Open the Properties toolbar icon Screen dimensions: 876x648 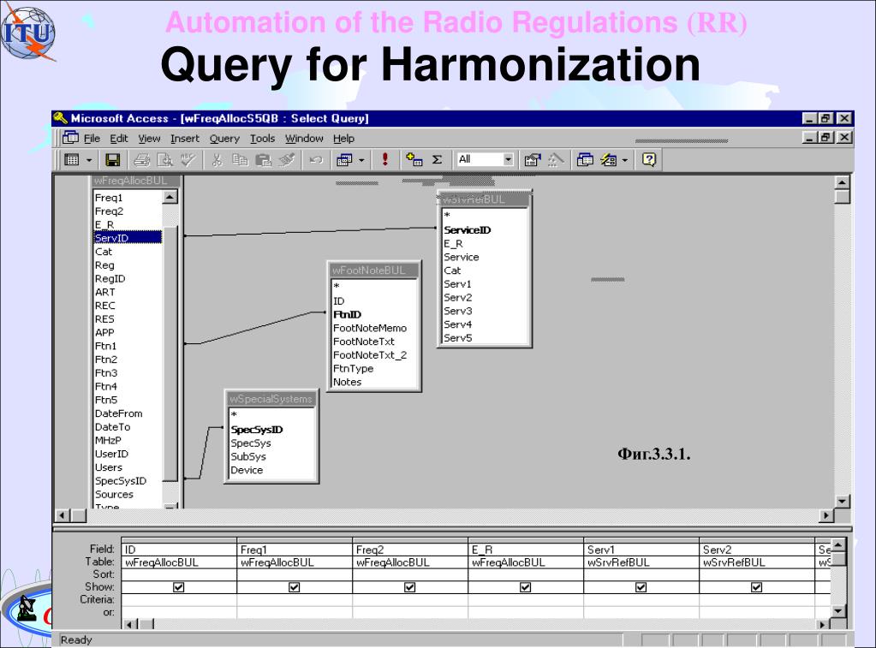(x=532, y=160)
